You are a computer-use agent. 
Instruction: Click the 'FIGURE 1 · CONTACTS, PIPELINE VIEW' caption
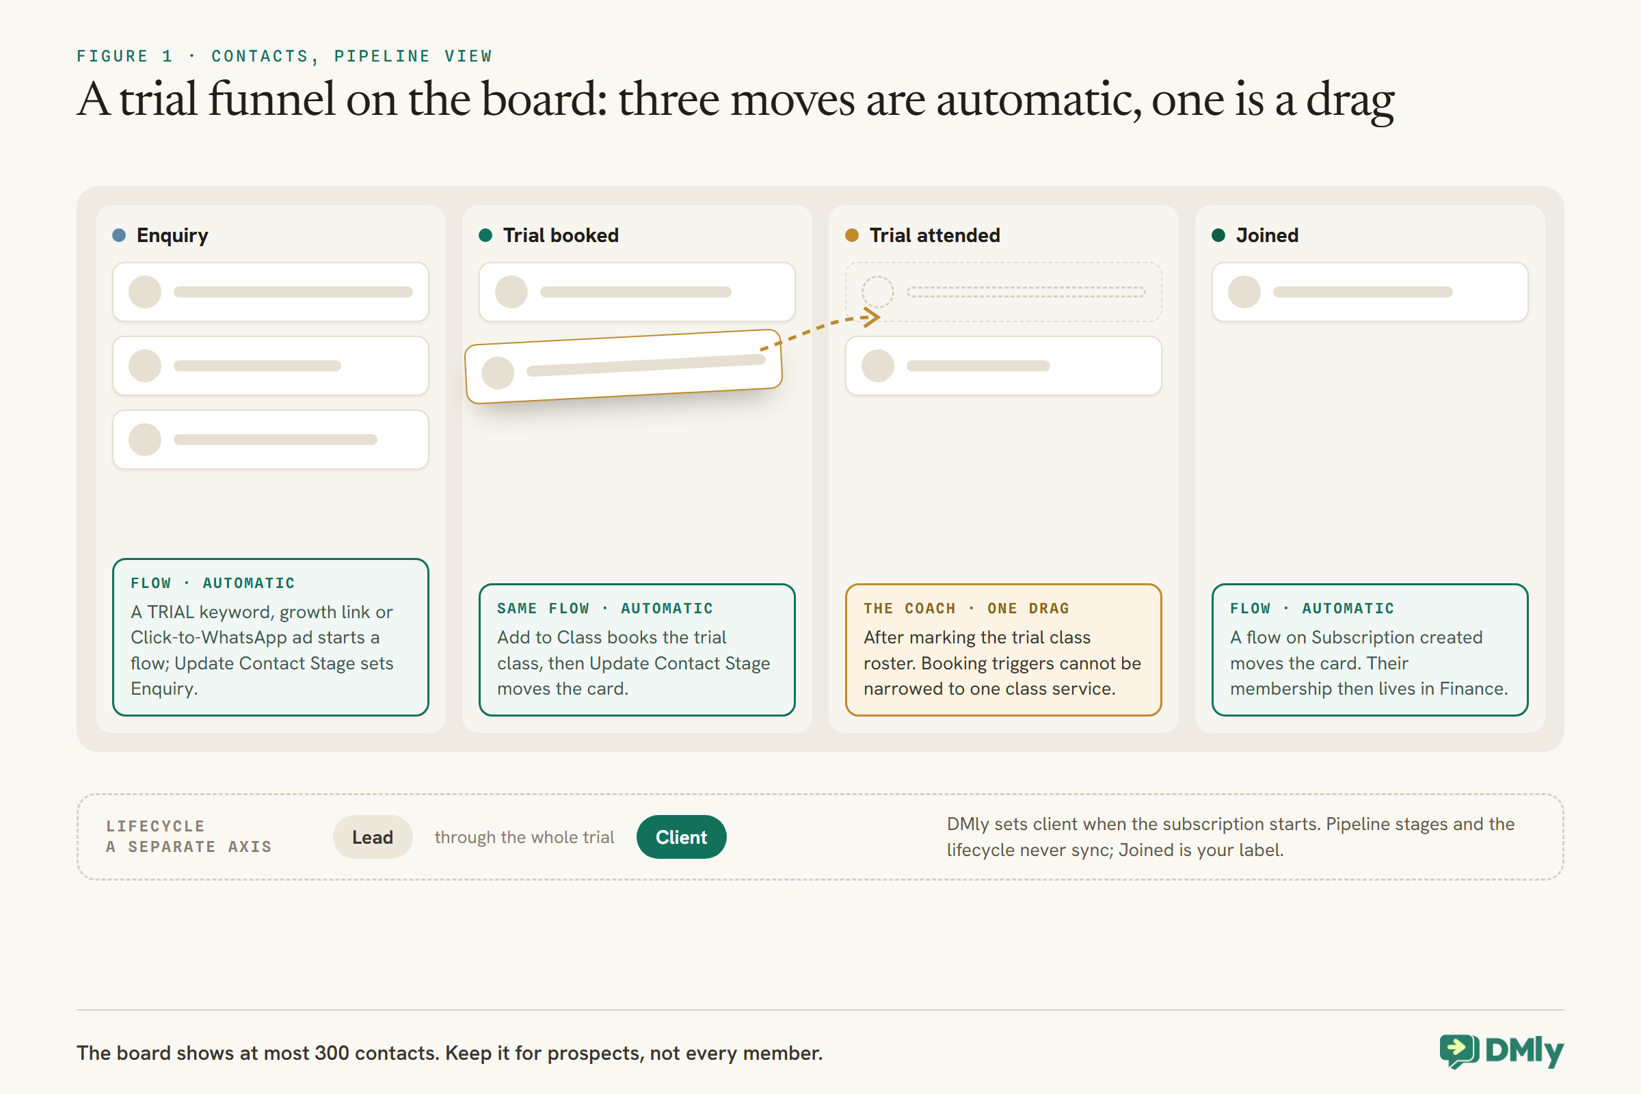284,56
